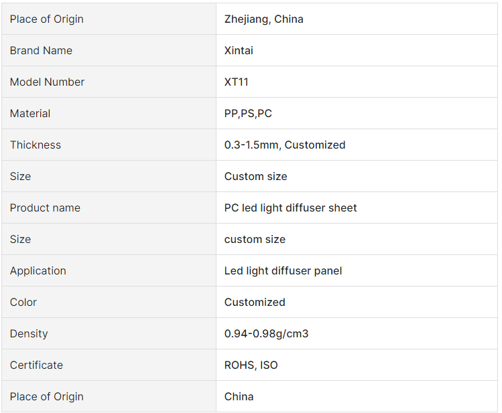Select the '0.3-1.5mm, Customized' thickness value

285,145
